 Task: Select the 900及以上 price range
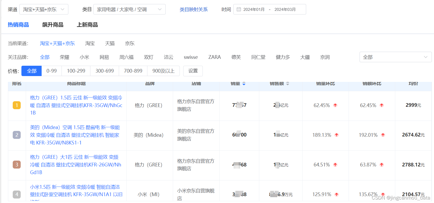(x=163, y=71)
